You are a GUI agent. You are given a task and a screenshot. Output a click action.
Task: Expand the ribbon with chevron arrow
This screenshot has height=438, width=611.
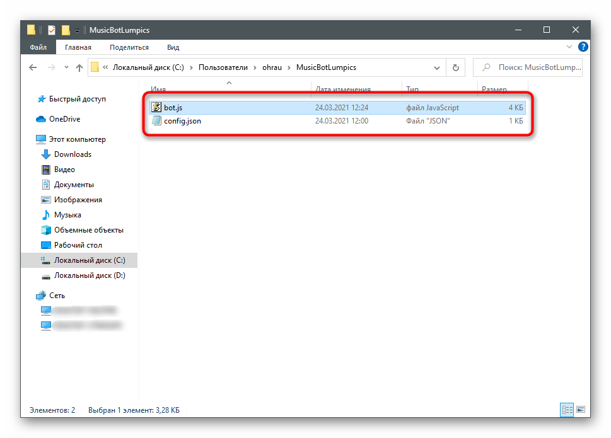click(x=570, y=47)
